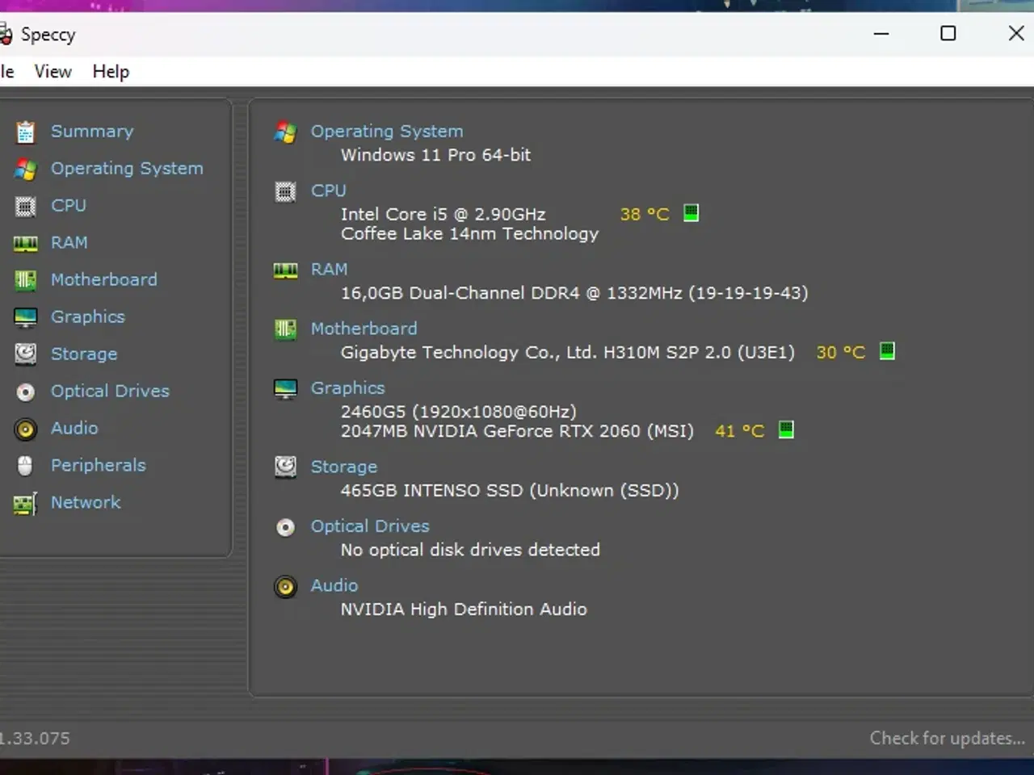Click the Peripherals mouse icon in sidebar

[x=25, y=465]
